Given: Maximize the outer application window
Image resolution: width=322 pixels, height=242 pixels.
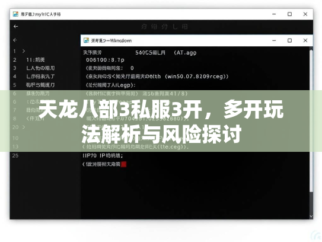Looking at the screenshot, I should coord(289,14).
